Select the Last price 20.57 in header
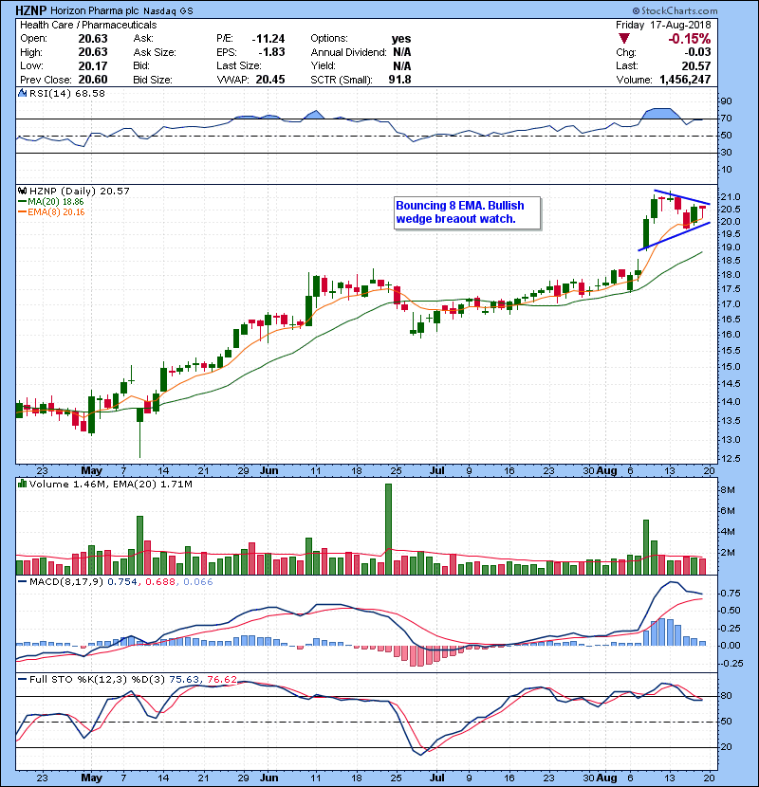 (696, 65)
